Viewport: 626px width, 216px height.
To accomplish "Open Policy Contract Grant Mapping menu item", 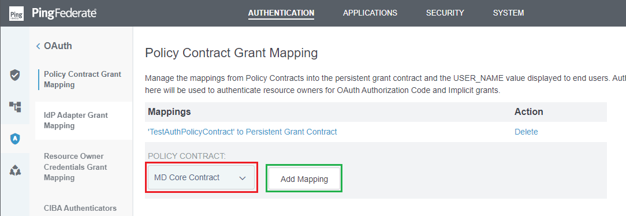I will [x=83, y=80].
